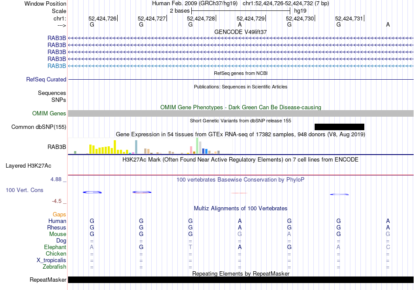414x290 pixels.
Task: Click the light-blue RAB3B transcript label
Action: pyautogui.click(x=57, y=66)
